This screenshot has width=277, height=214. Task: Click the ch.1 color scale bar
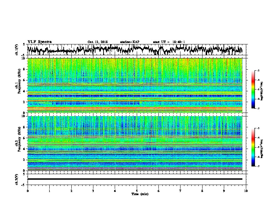pos(253,90)
